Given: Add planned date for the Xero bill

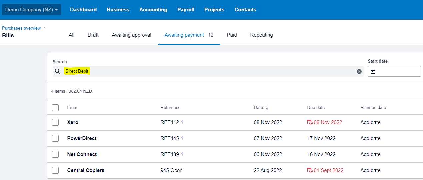Looking at the screenshot, I should pyautogui.click(x=370, y=122).
